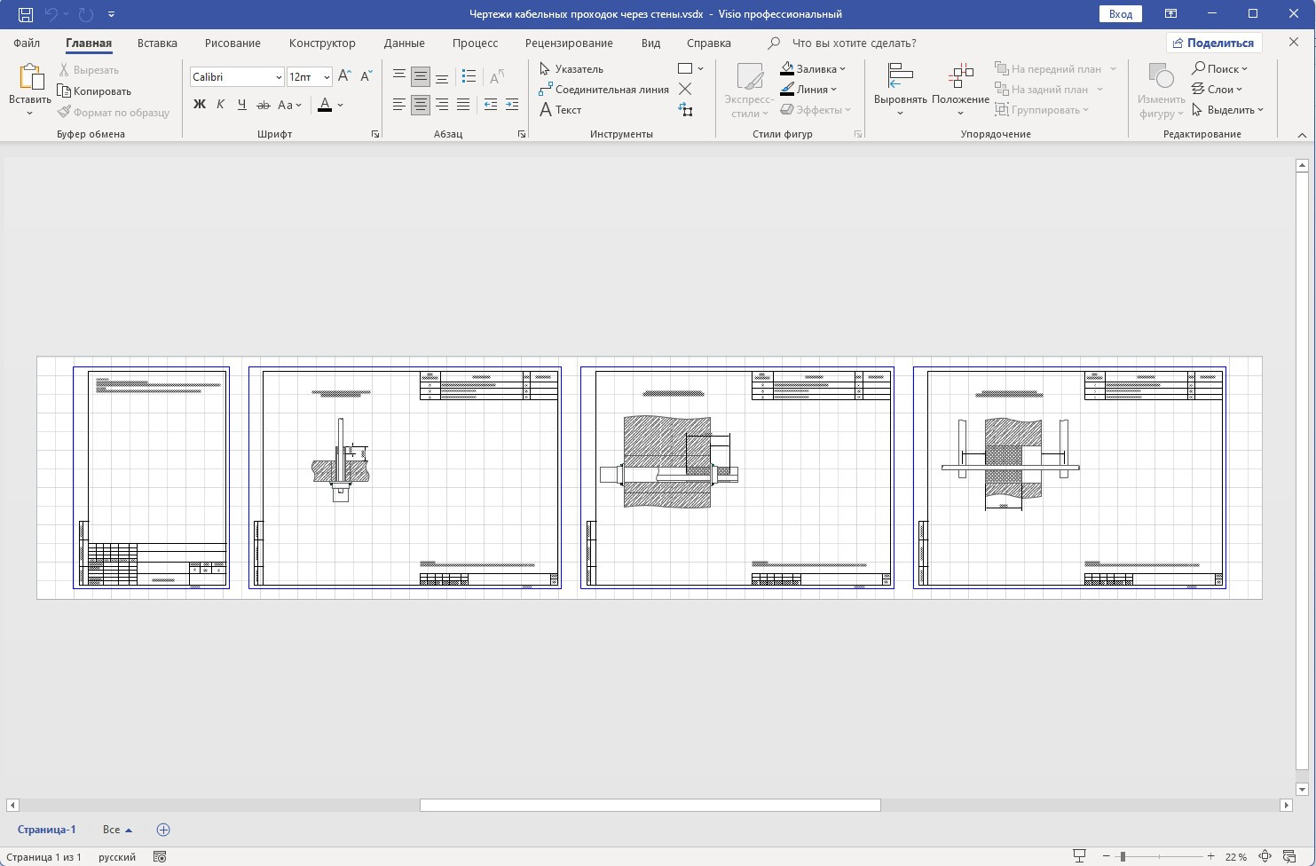Click the increase font size icon
The image size is (1316, 866).
pyautogui.click(x=345, y=76)
